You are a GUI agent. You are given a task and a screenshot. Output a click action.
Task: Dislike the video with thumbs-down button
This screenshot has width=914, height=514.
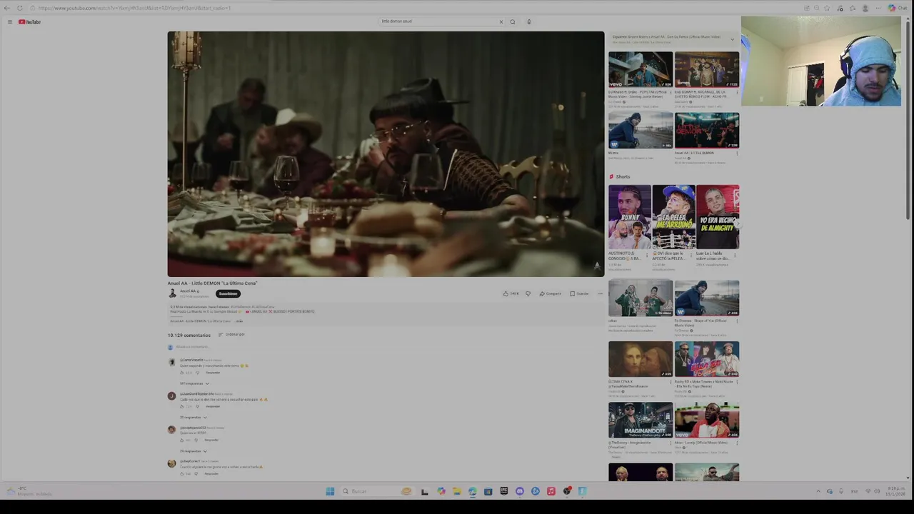click(528, 293)
